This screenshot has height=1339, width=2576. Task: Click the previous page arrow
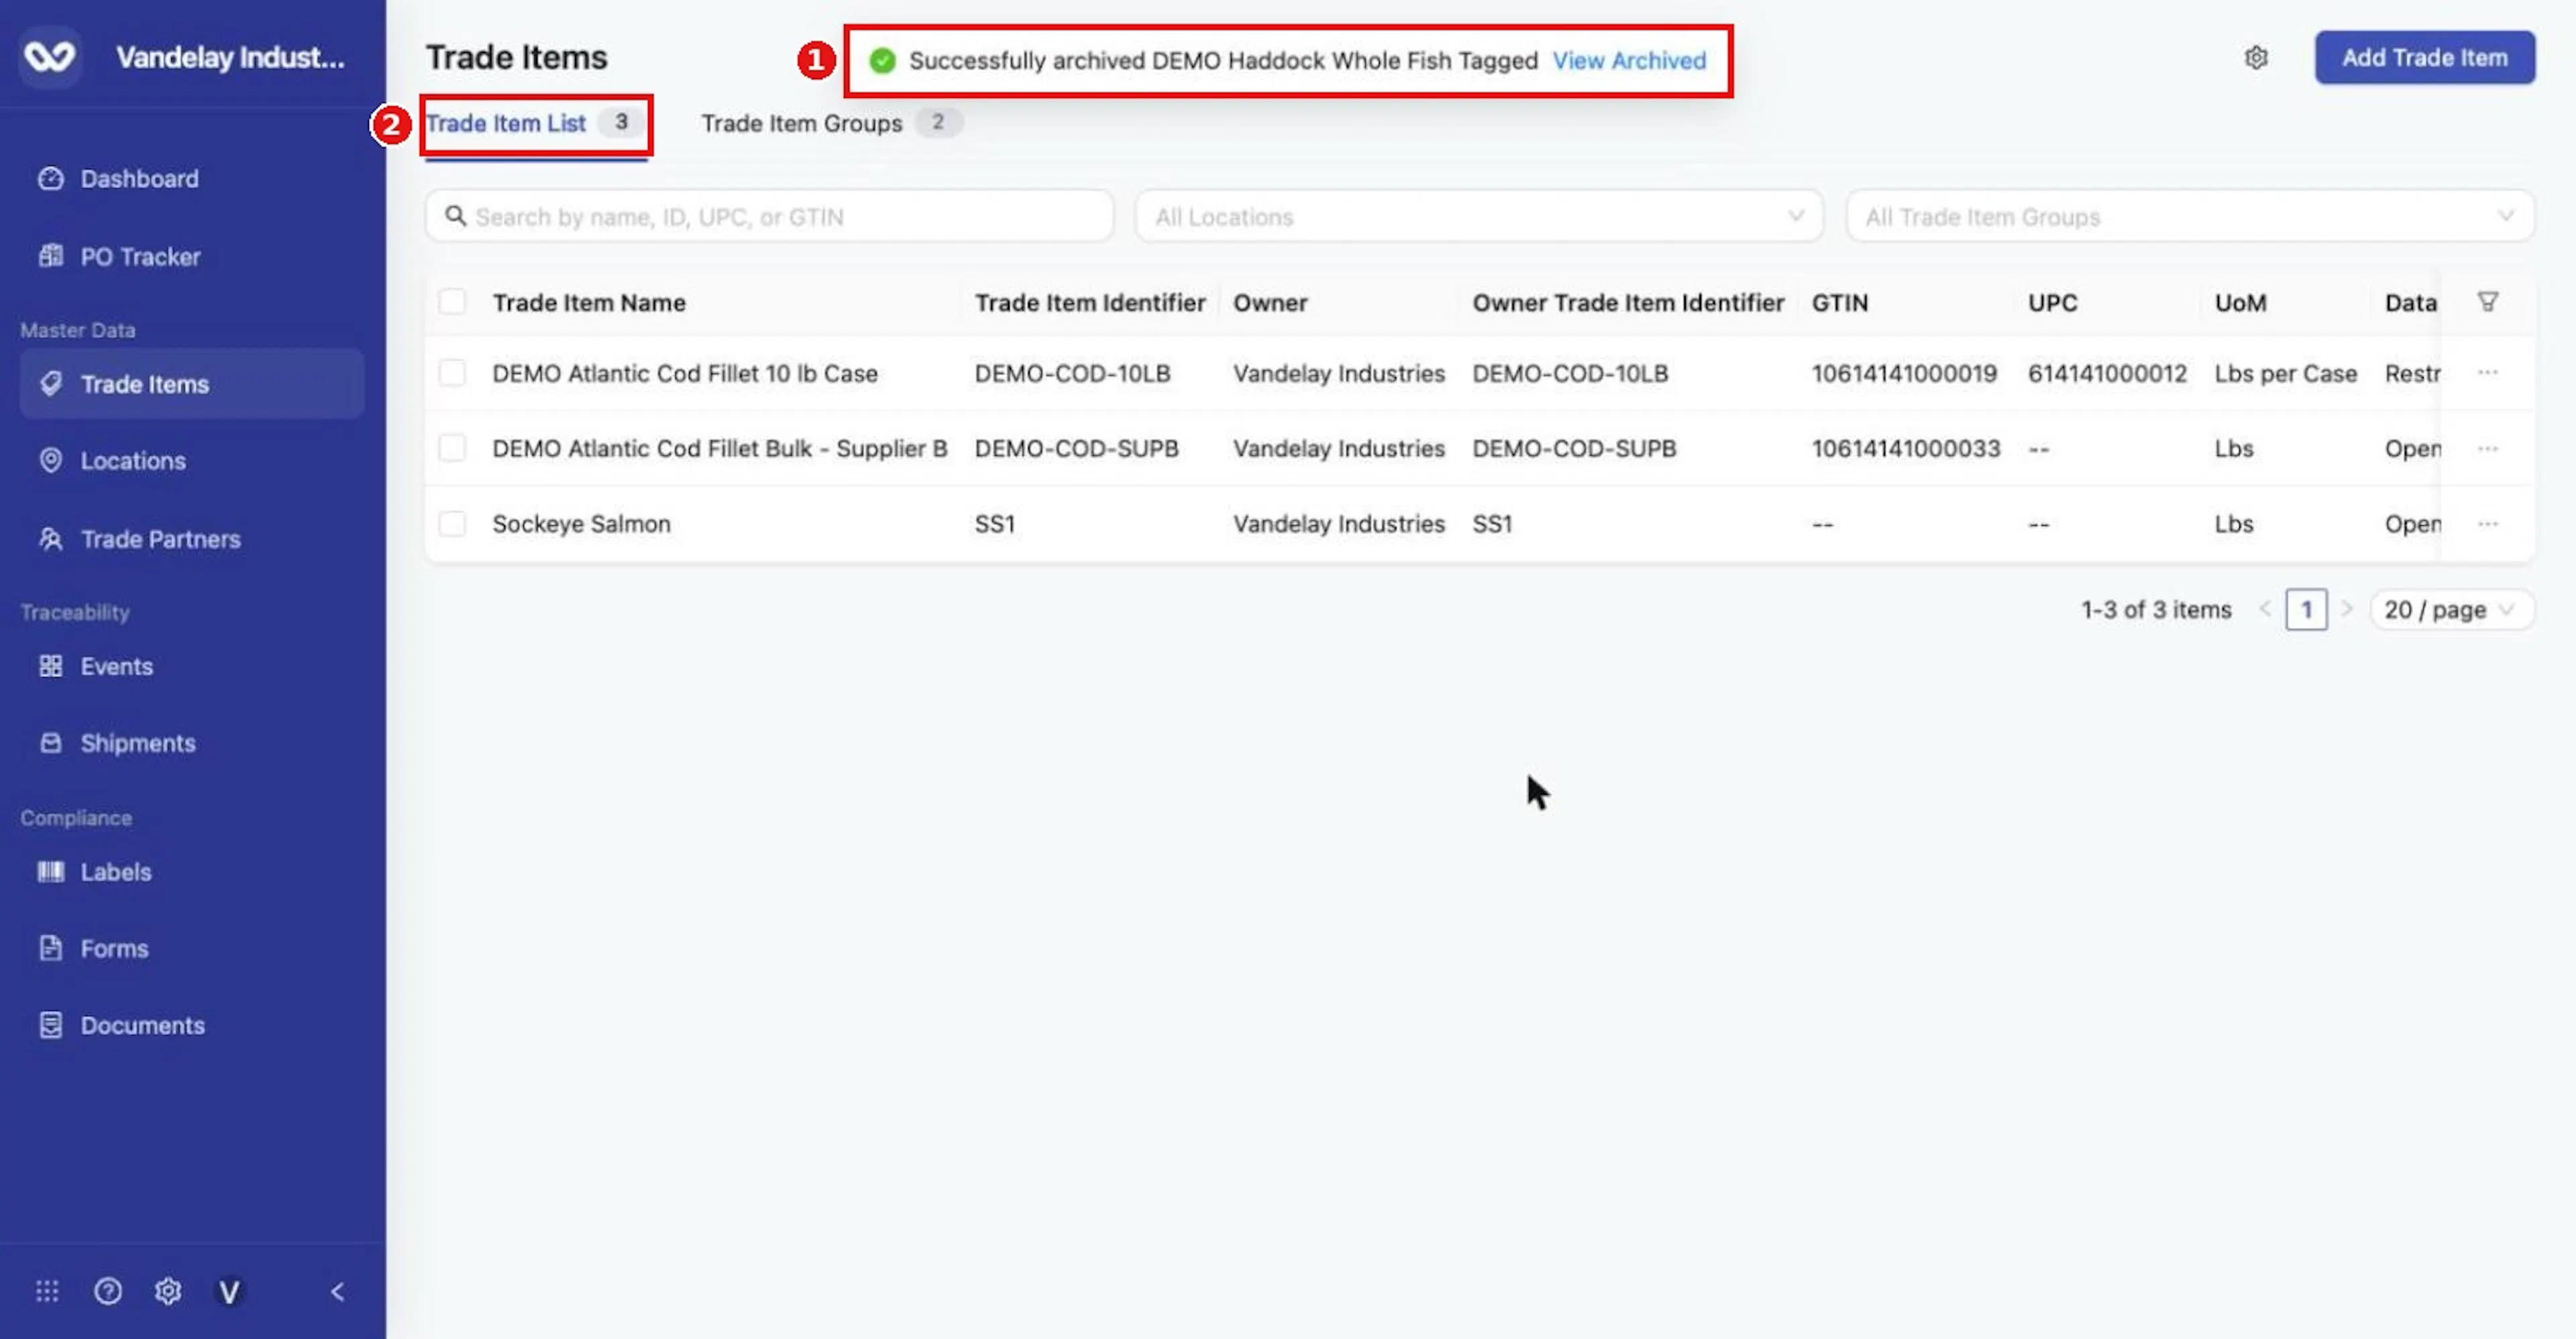(2265, 609)
